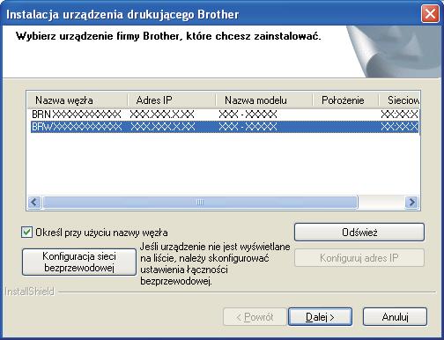Close the Brother installer dialog

click(x=430, y=14)
